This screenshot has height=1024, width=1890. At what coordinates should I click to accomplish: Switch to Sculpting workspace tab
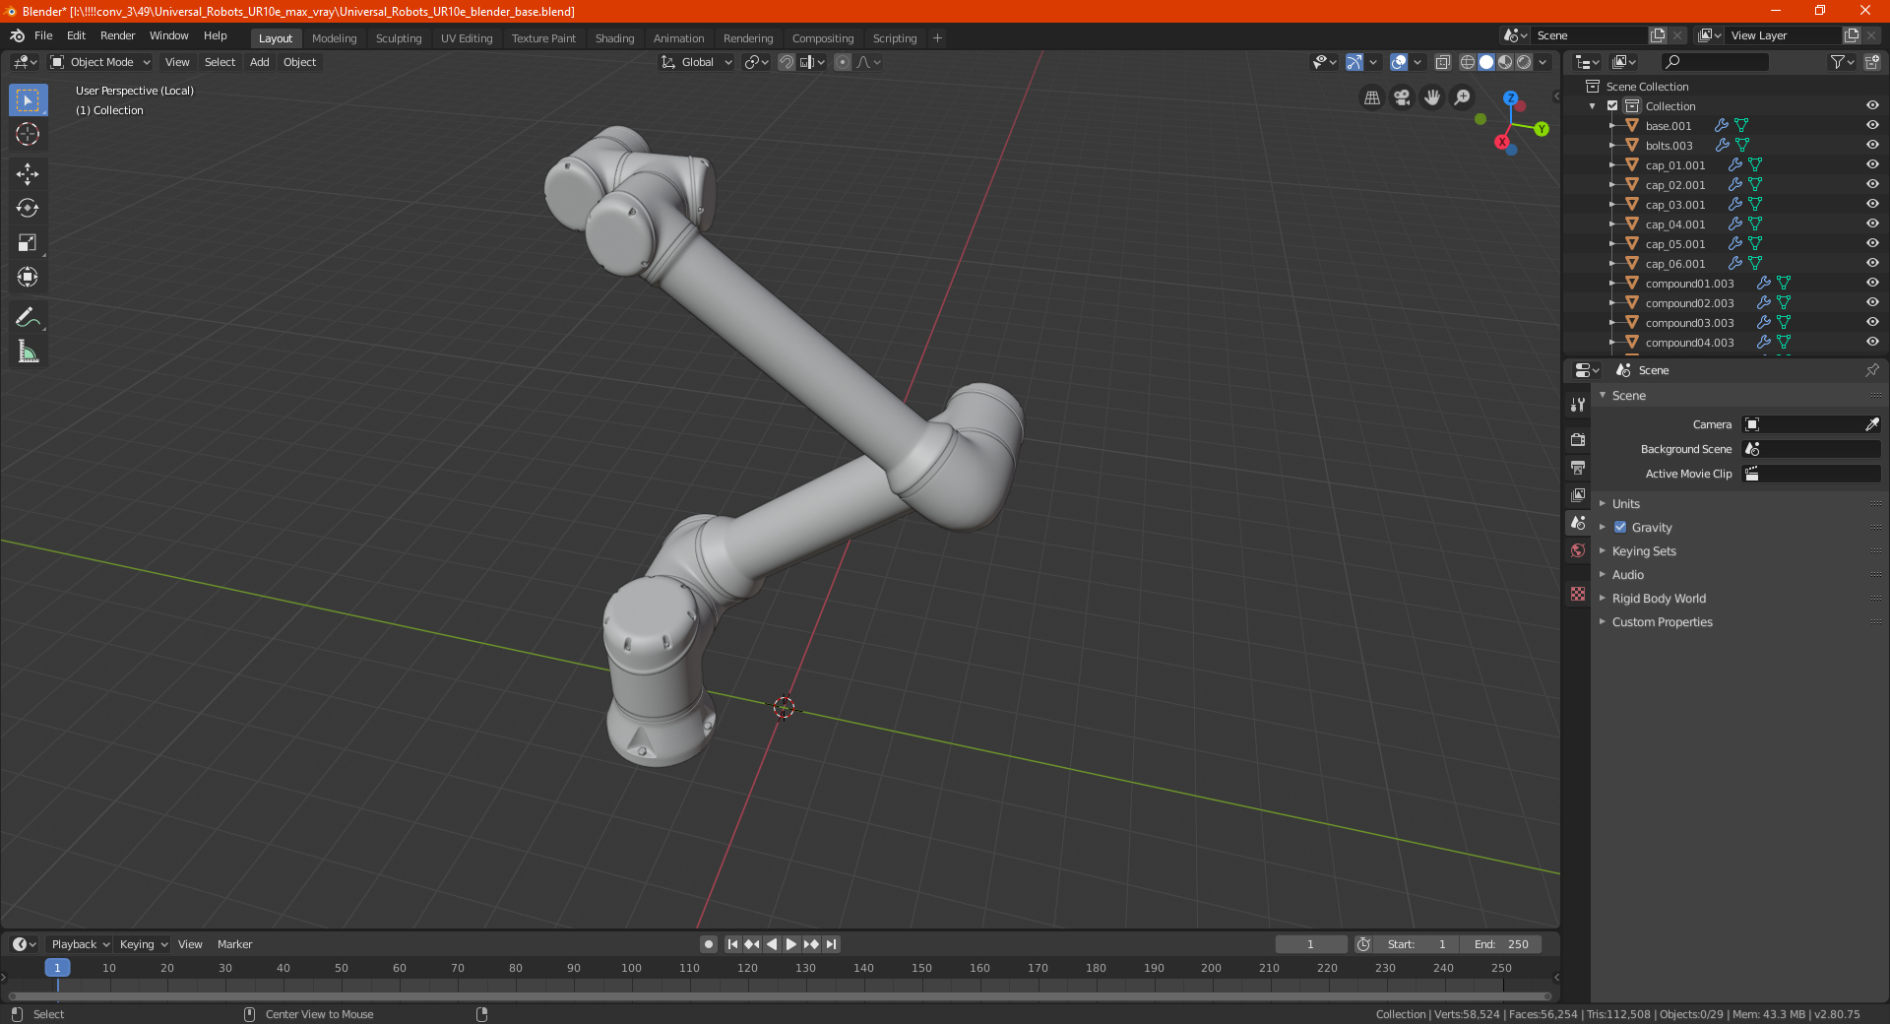point(399,38)
